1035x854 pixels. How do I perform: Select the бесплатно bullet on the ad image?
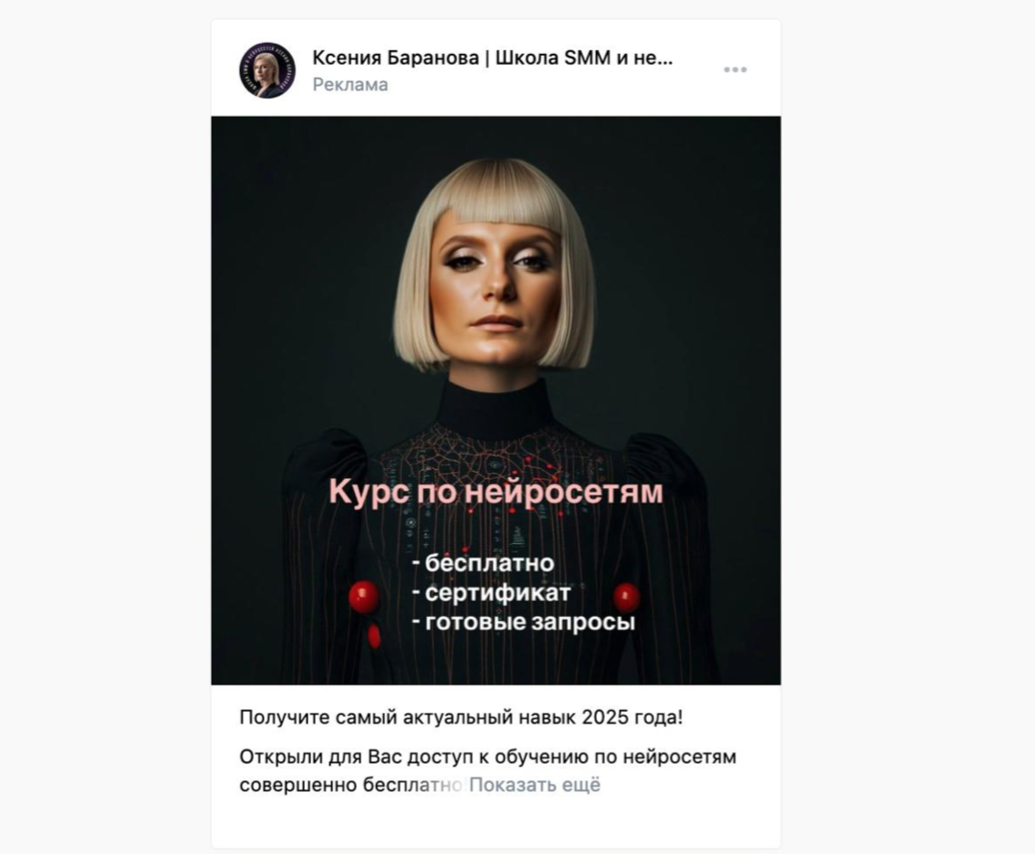click(x=483, y=563)
